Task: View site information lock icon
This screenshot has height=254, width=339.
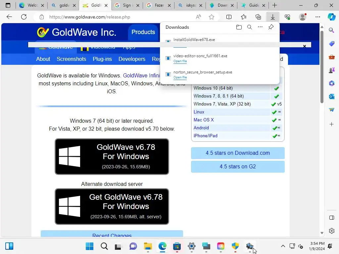Action: [42, 17]
